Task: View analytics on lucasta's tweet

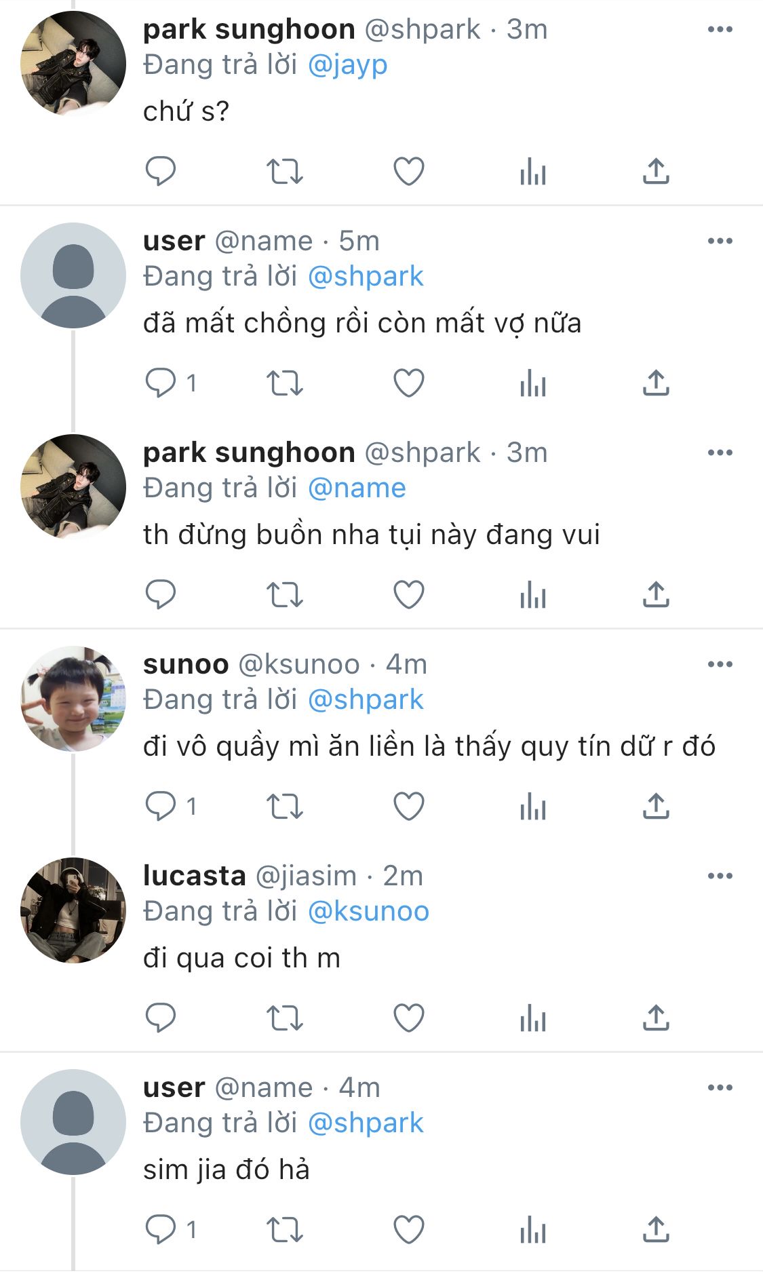Action: (x=533, y=1018)
